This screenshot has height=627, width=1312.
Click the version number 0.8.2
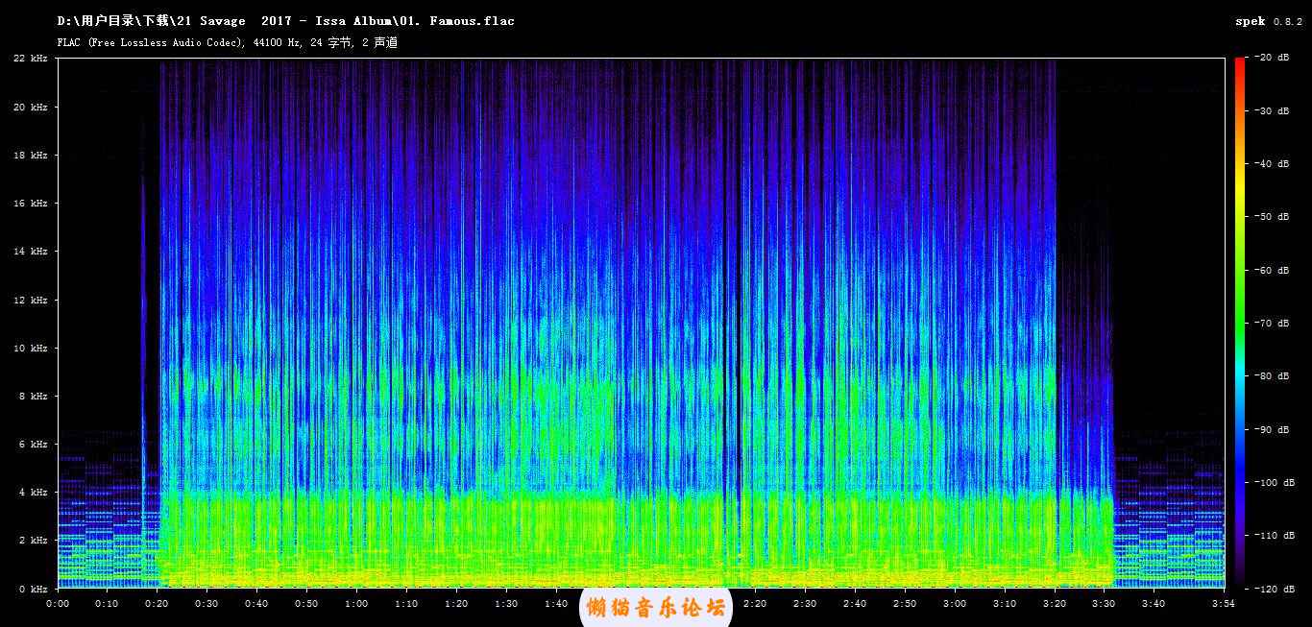point(1288,21)
